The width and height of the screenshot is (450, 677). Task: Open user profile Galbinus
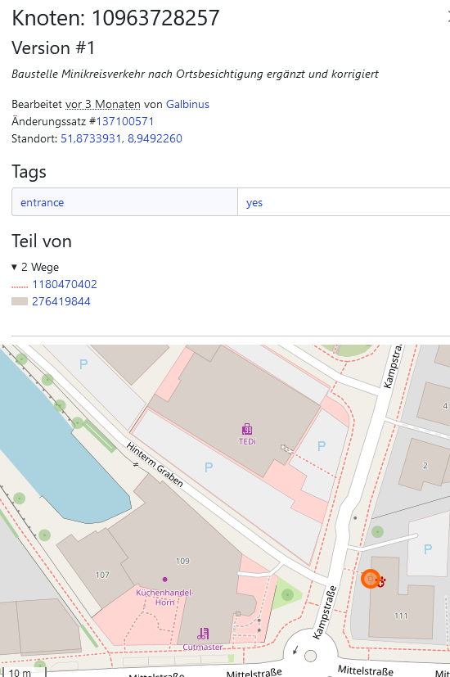[x=187, y=105]
